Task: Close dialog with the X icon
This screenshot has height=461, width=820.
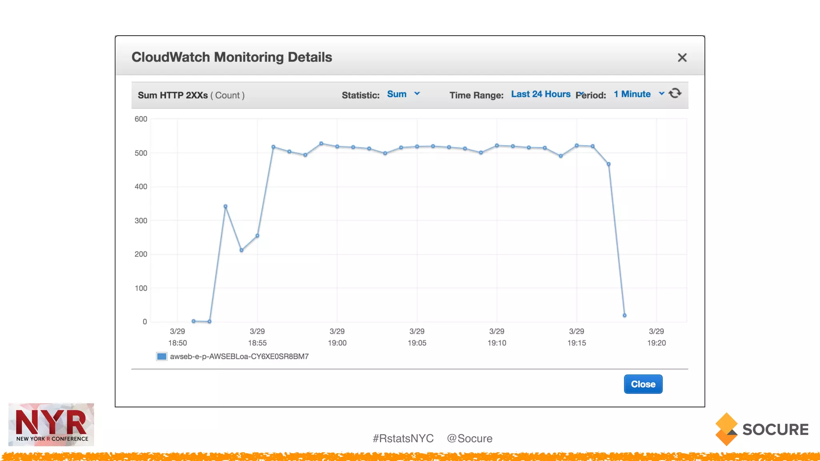Action: [682, 58]
